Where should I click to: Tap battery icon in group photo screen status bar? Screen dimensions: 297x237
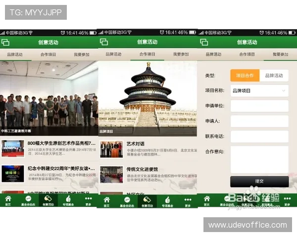pyautogui.click(x=93, y=33)
